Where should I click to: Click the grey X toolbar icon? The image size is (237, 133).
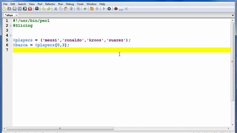(126, 9)
